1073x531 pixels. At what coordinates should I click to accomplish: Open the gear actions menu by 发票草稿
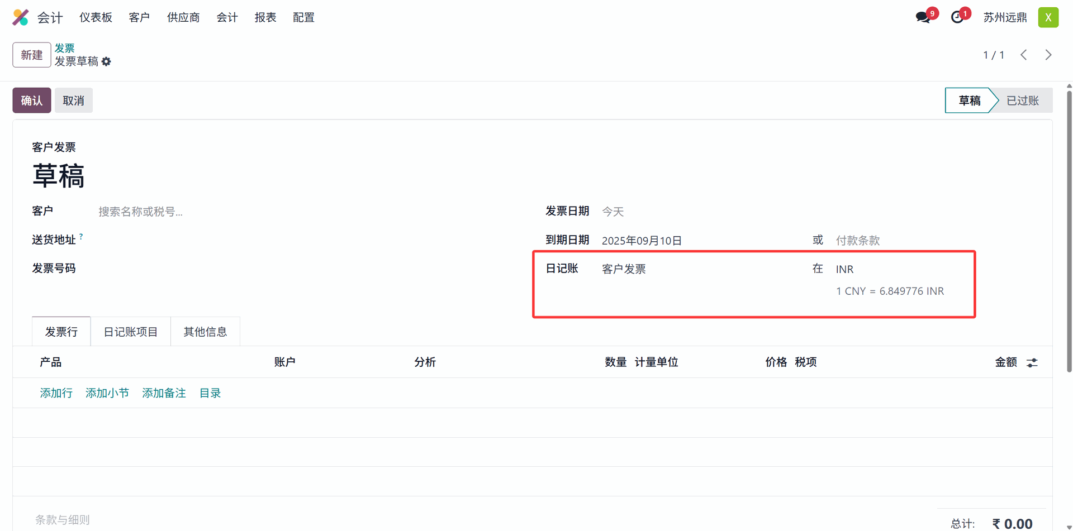tap(106, 61)
